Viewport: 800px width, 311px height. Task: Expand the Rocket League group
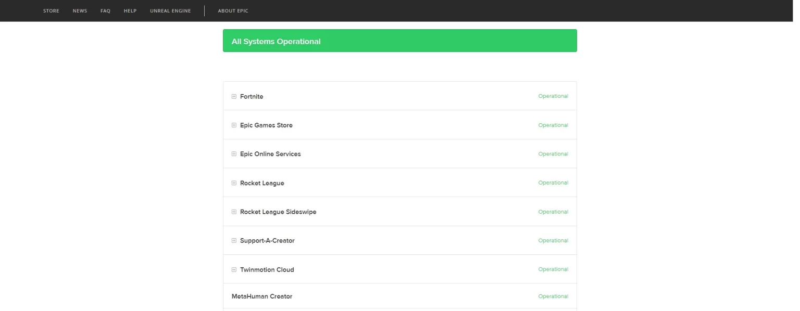(x=234, y=183)
